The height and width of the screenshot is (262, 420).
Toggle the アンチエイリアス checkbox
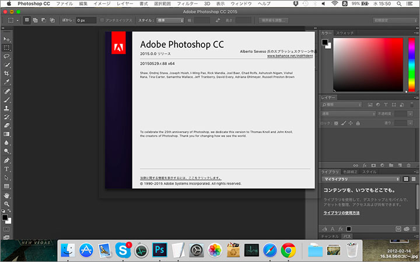click(102, 20)
